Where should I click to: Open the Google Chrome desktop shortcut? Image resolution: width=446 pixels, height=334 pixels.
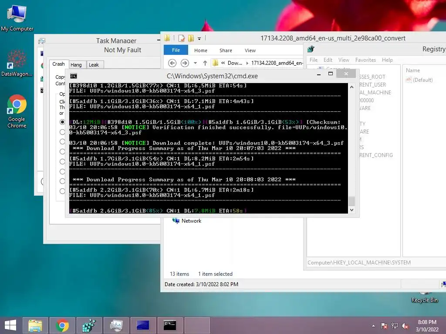[x=17, y=111]
